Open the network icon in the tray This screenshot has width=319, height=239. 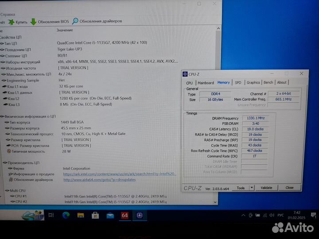tap(265, 215)
